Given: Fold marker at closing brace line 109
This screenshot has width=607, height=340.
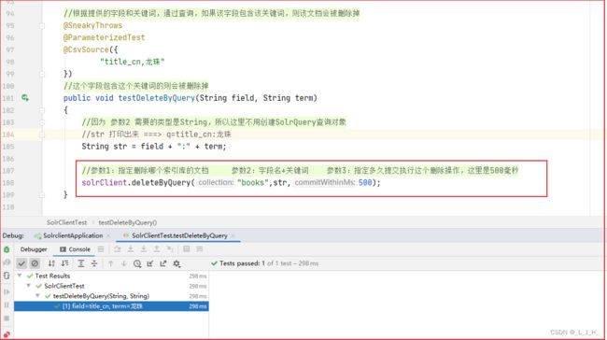Looking at the screenshot, I should pos(42,195).
